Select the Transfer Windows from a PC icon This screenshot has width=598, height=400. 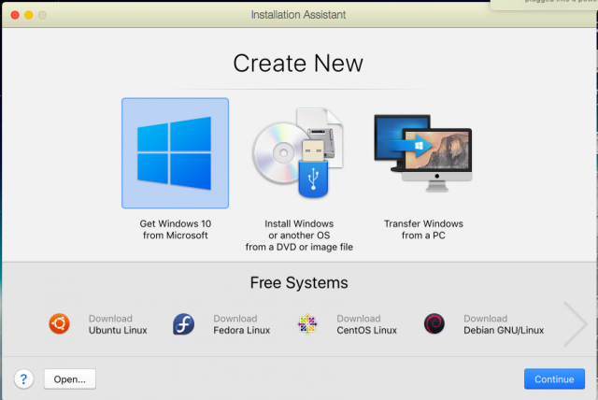click(423, 153)
